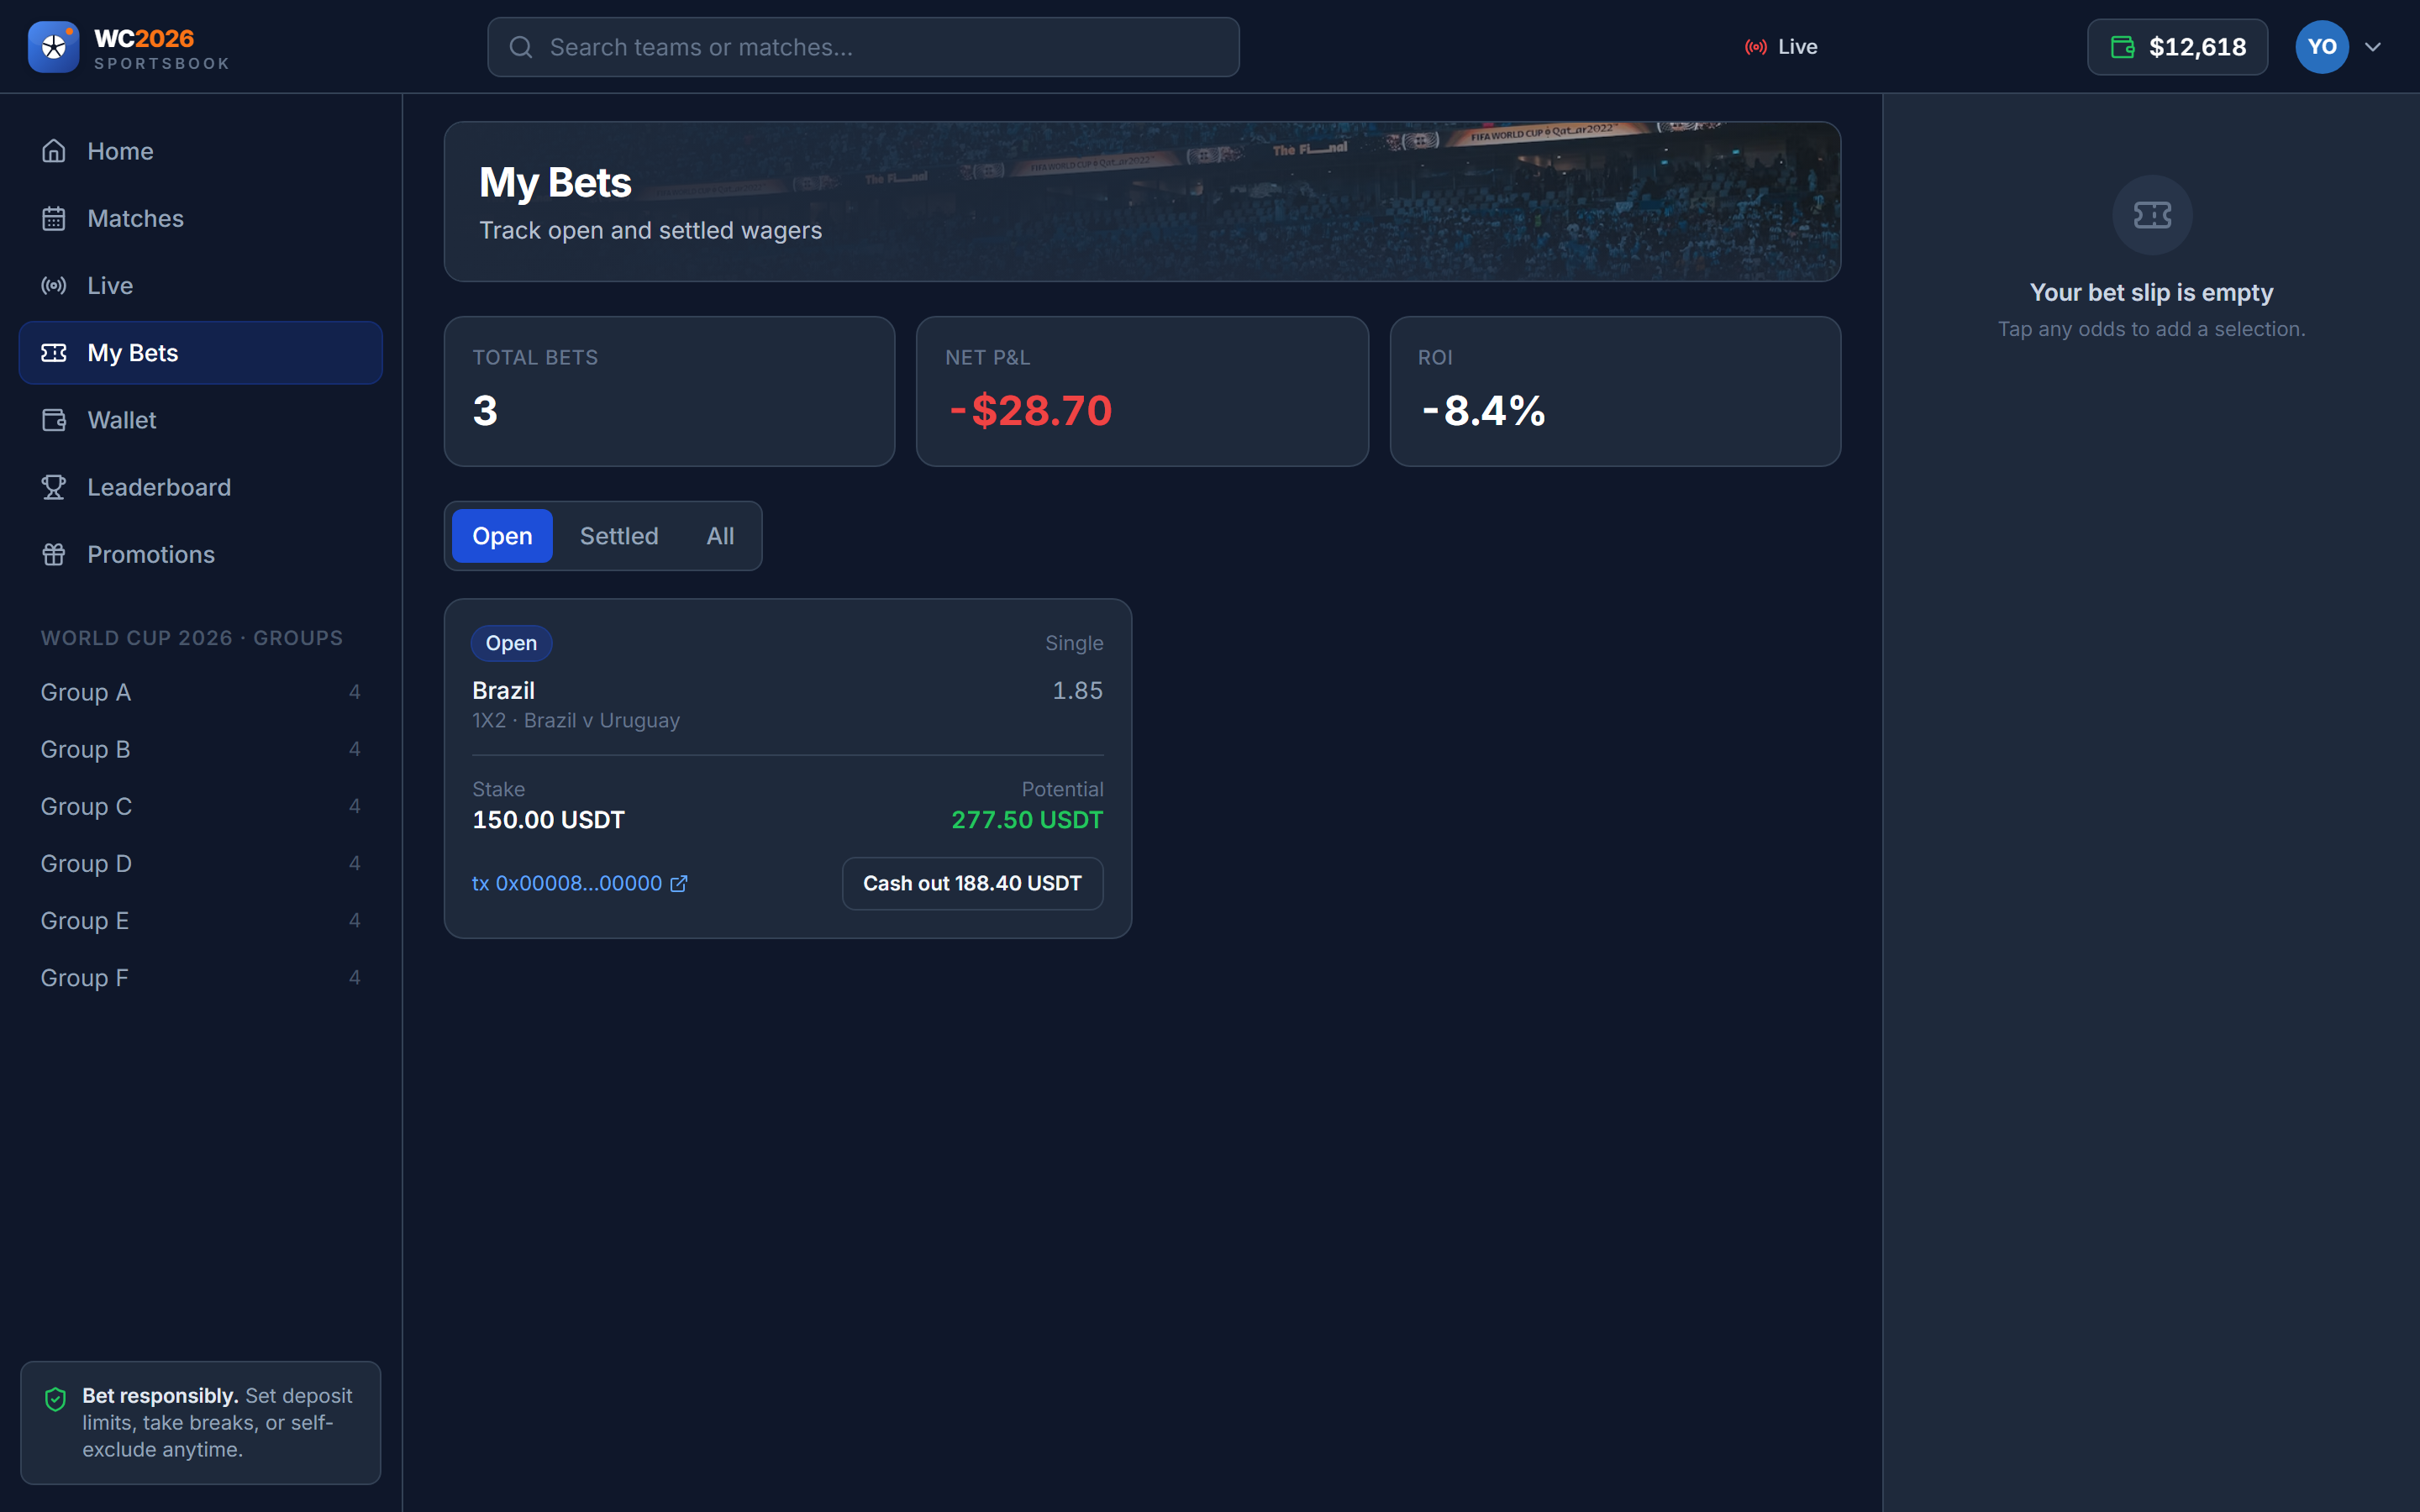
Task: Click the ROI -8.4% value
Action: pyautogui.click(x=1483, y=411)
